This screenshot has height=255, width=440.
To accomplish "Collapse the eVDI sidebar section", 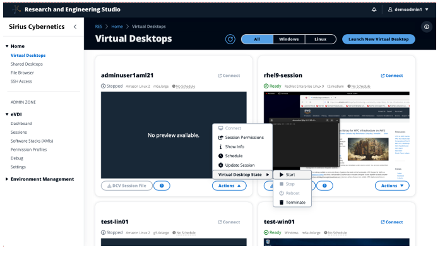I will pos(7,114).
